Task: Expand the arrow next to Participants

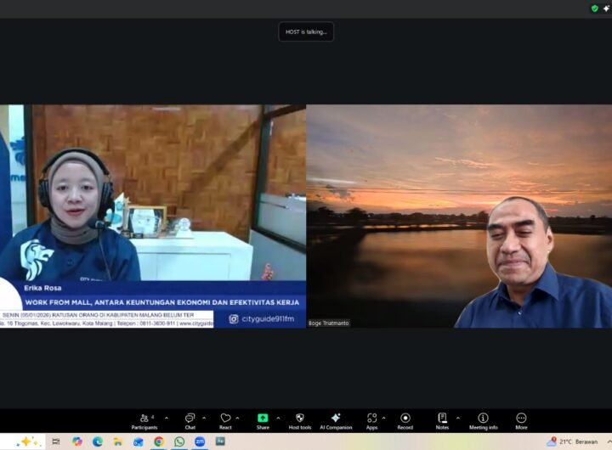Action: (x=166, y=418)
